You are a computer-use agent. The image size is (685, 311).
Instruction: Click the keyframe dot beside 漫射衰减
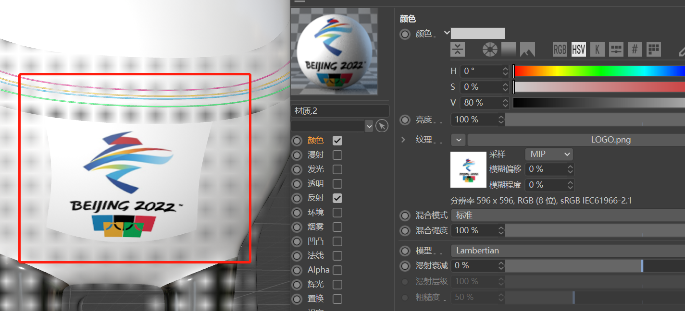click(x=405, y=265)
